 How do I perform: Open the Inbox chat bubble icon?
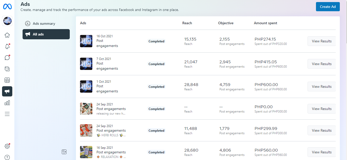[x=7, y=57]
